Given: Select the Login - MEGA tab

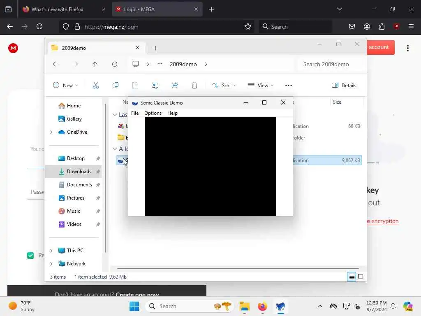Looking at the screenshot, I should coord(157,9).
